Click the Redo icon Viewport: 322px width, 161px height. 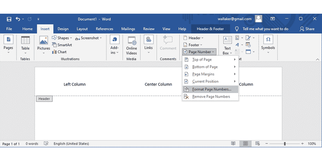click(x=30, y=19)
